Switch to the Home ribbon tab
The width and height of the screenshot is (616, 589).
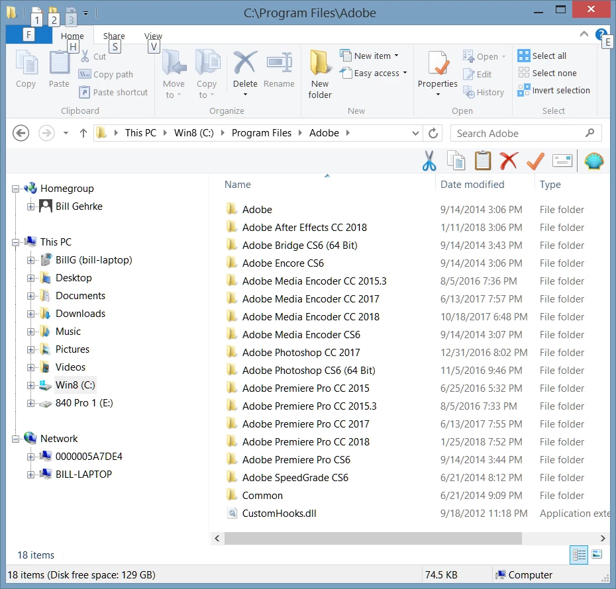coord(72,36)
